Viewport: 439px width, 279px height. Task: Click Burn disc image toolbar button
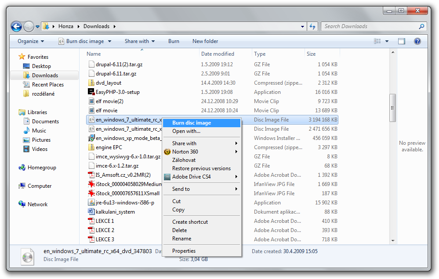point(81,41)
